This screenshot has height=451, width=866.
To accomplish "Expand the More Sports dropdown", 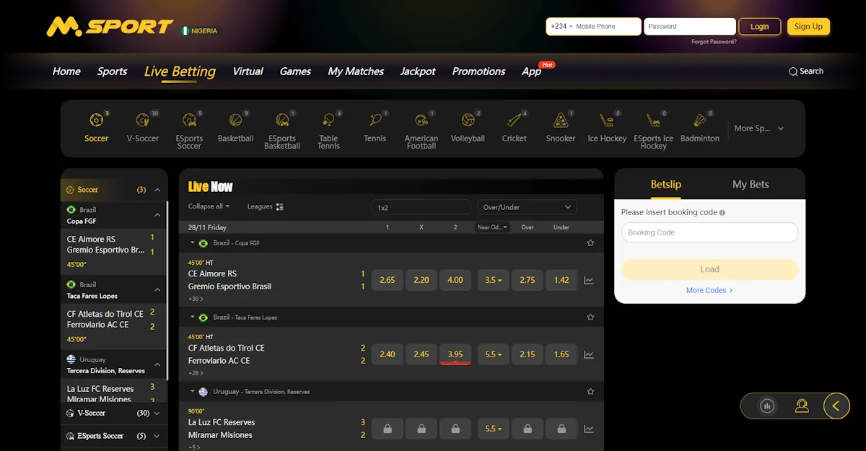I will (758, 128).
